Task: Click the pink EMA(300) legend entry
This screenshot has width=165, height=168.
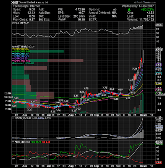Action: [x=21, y=61]
